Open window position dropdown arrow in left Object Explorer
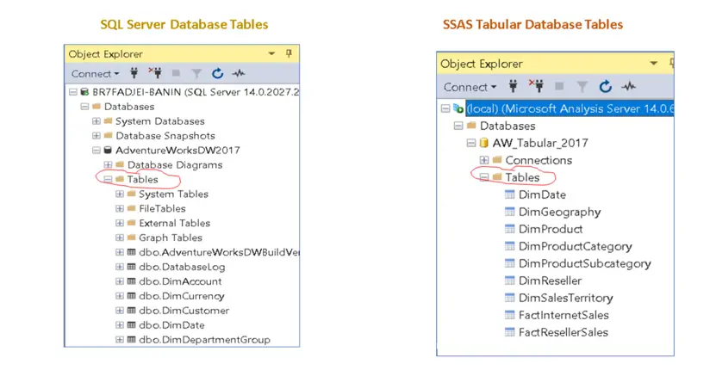The height and width of the screenshot is (370, 716). pyautogui.click(x=271, y=54)
